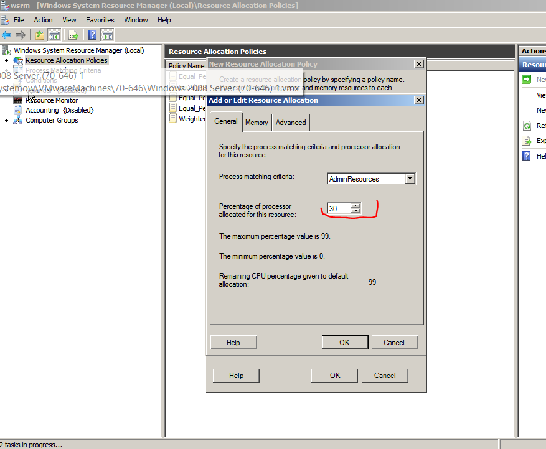Switch to the Advanced tab
This screenshot has height=449, width=546.
point(291,123)
